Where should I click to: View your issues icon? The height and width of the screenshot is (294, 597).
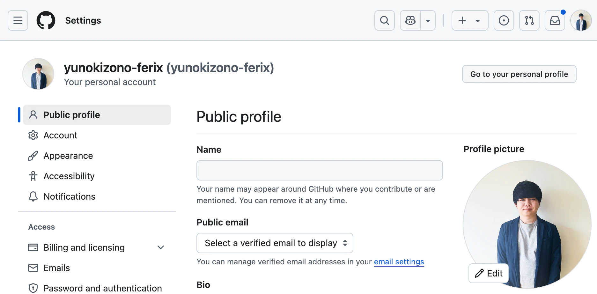[504, 20]
